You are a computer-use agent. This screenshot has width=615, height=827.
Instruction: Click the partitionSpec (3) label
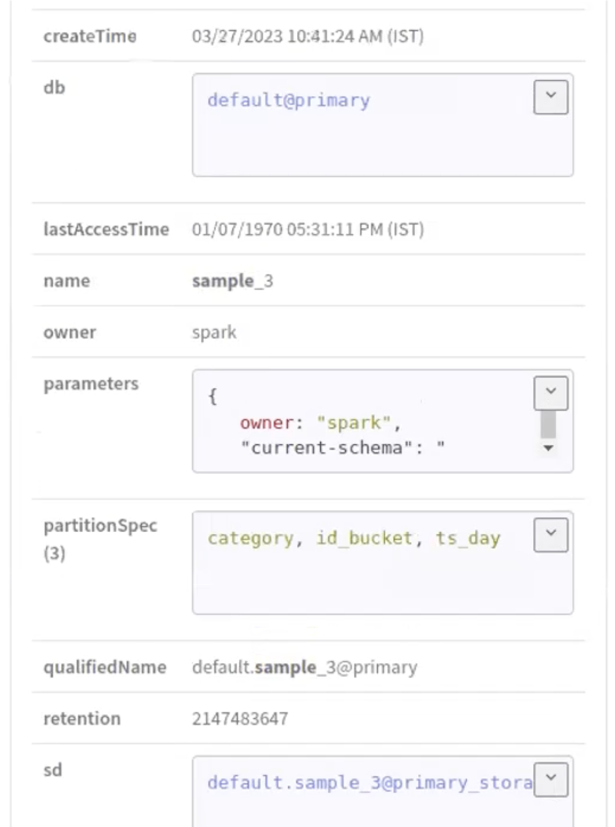(x=100, y=538)
